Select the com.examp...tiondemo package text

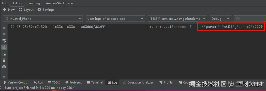pyautogui.click(x=166, y=27)
